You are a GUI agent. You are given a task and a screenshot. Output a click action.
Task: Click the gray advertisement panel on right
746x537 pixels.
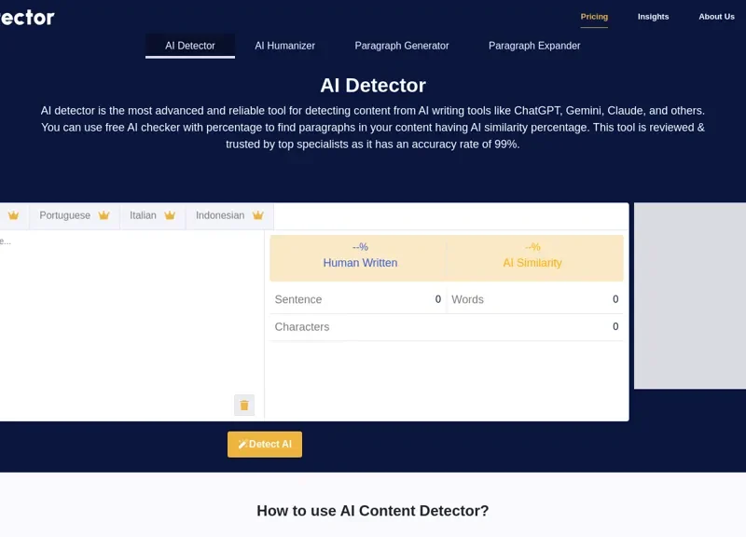pyautogui.click(x=690, y=296)
